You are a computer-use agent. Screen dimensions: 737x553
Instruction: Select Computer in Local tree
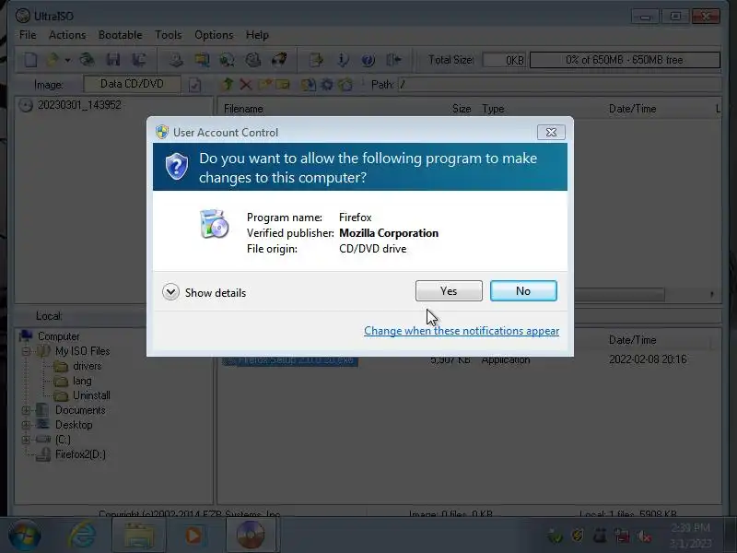tap(58, 336)
